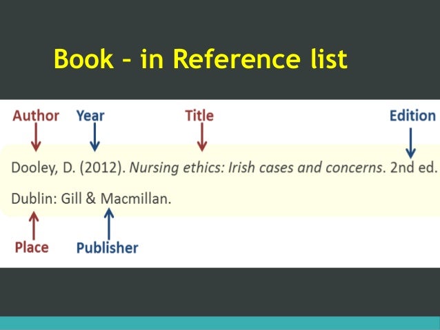The width and height of the screenshot is (440, 330).
Task: Click the blue arrow below Edition
Action: coord(410,143)
